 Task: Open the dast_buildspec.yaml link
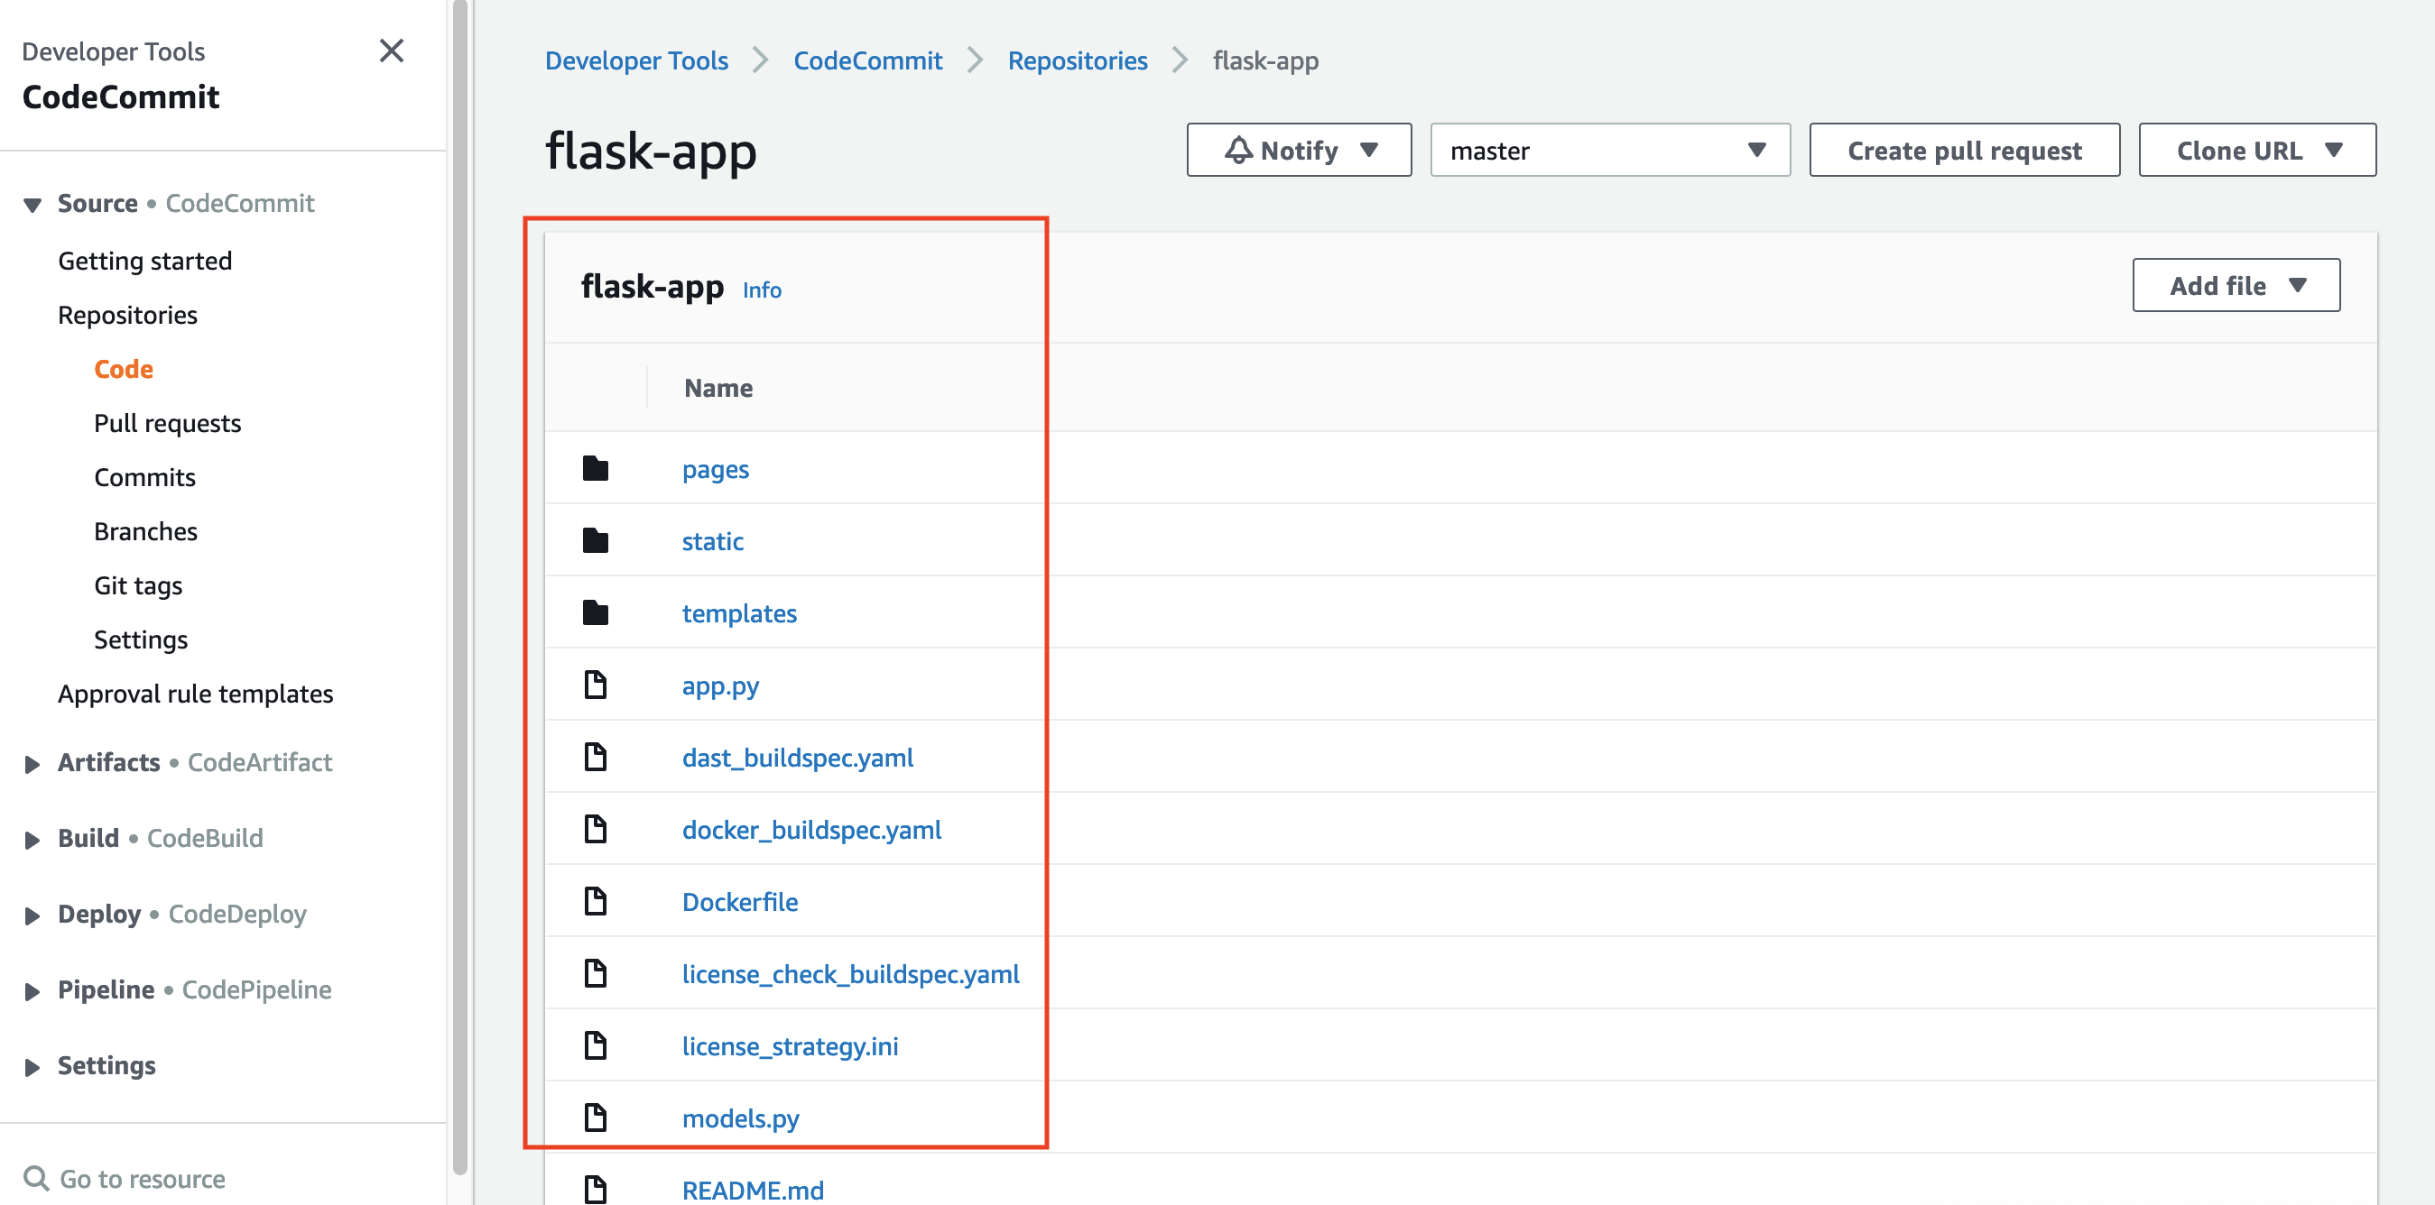[798, 758]
